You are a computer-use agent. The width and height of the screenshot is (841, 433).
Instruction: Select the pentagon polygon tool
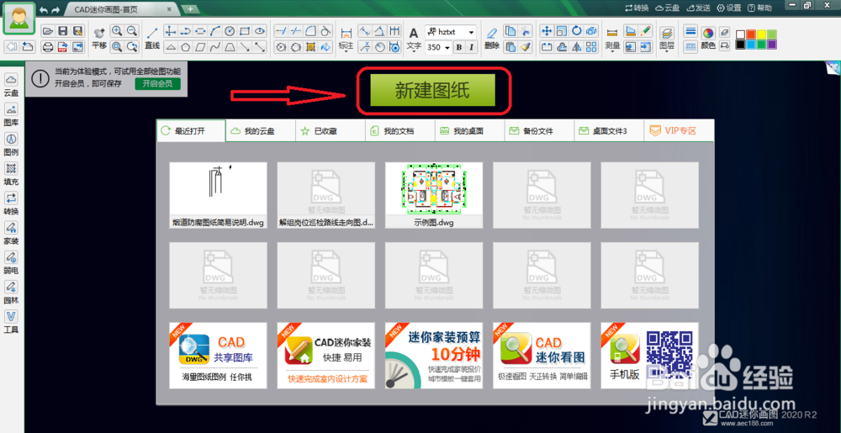coord(186,46)
